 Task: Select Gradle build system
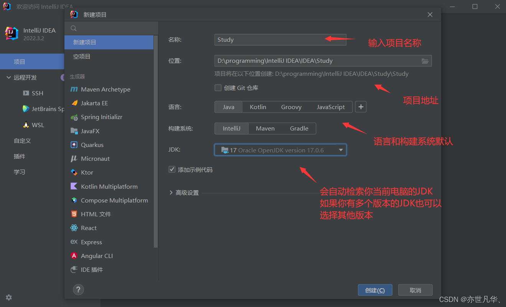299,128
